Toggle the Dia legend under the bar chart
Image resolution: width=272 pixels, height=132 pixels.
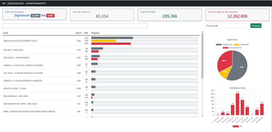tap(237, 126)
